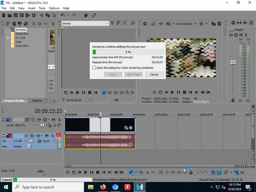The width and height of the screenshot is (256, 192).
Task: Toggle Master bus mute M button
Action: [241, 35]
